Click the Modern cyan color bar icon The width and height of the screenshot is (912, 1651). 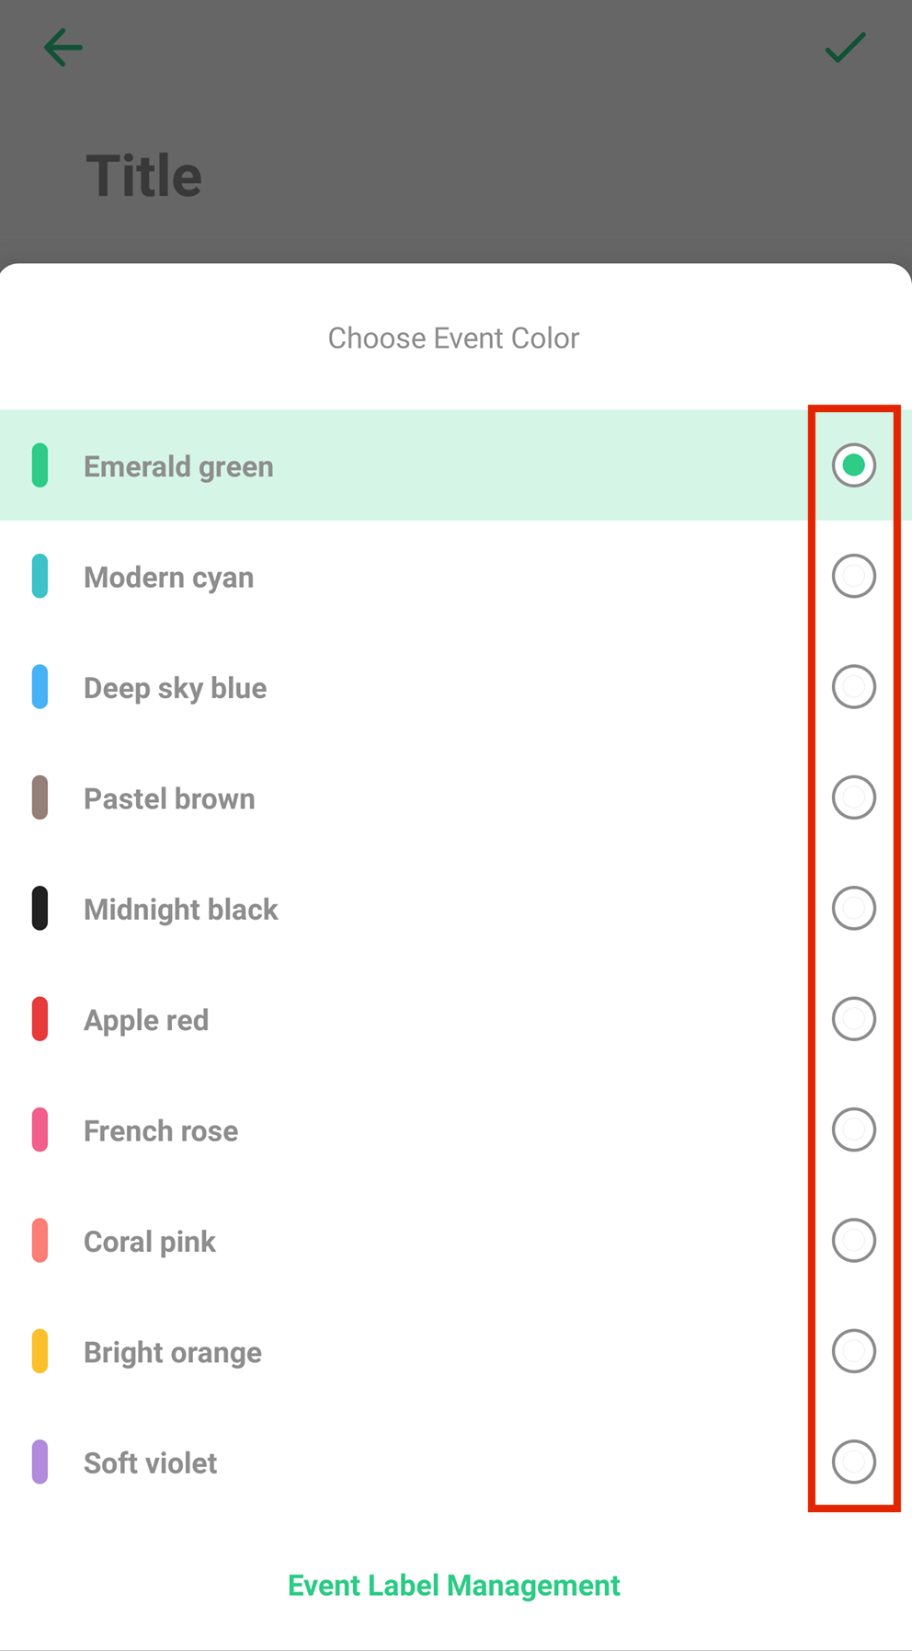click(x=39, y=577)
